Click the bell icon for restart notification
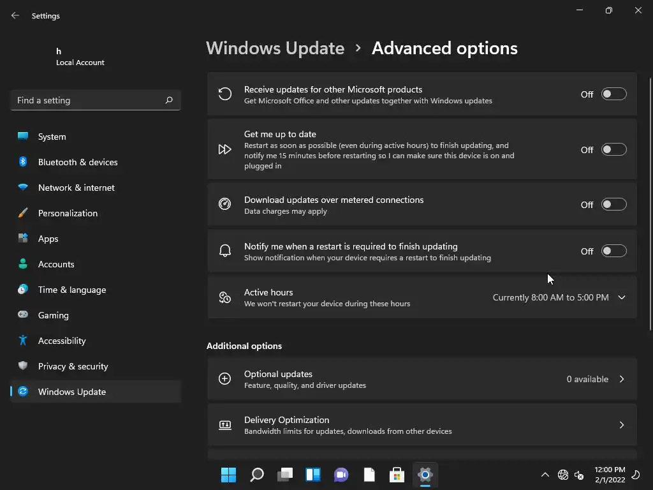 coord(225,250)
